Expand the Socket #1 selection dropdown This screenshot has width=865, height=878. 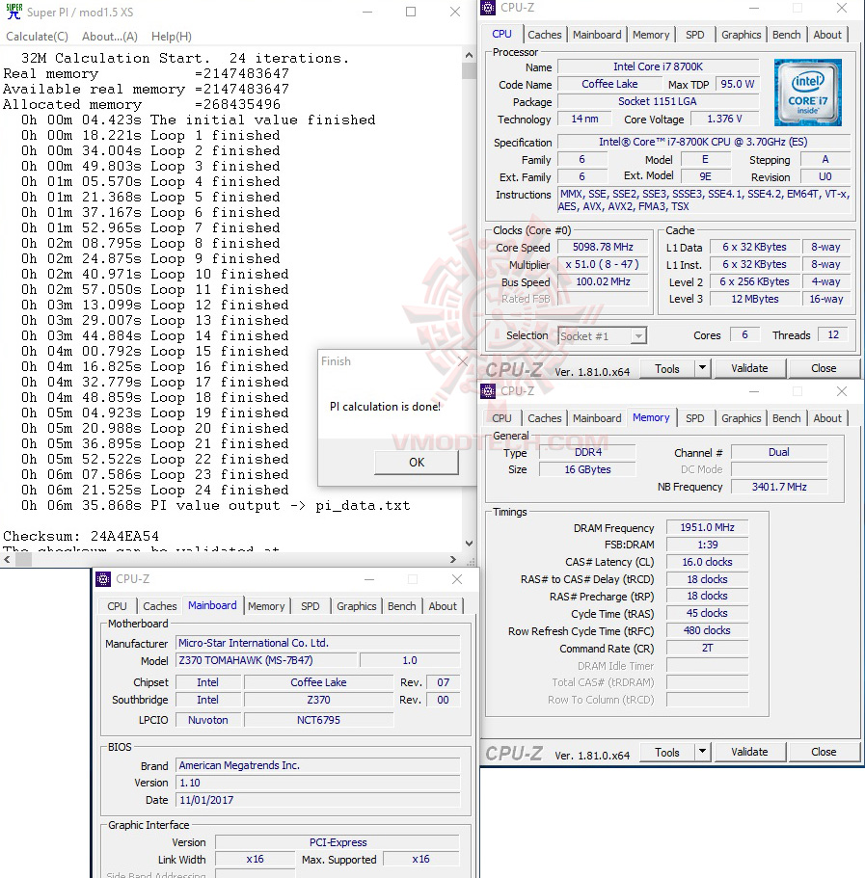637,336
